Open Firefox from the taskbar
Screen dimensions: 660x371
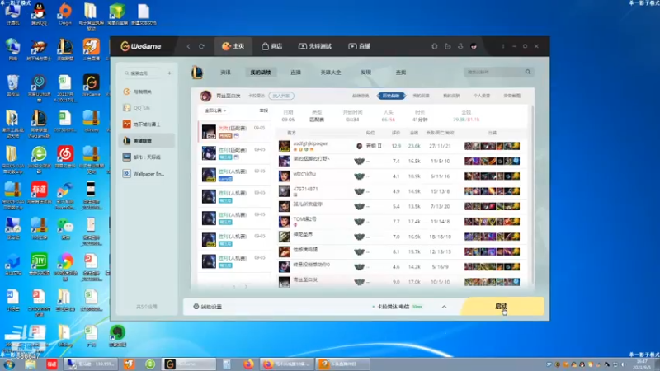pos(249,364)
